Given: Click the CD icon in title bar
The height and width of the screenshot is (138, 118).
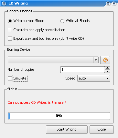Looking at the screenshot, I should [4, 4].
